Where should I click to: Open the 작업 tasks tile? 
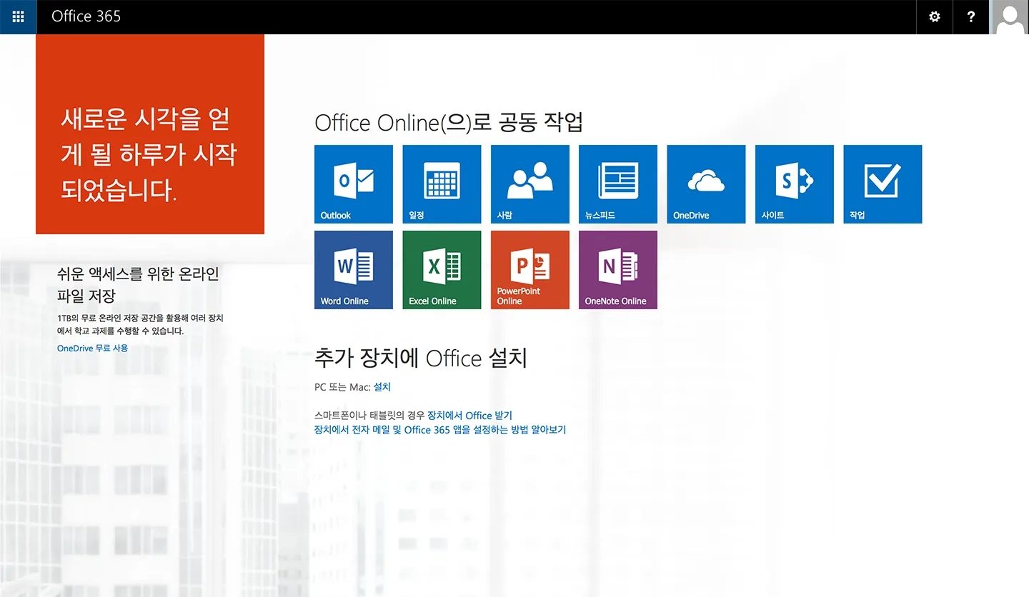883,184
